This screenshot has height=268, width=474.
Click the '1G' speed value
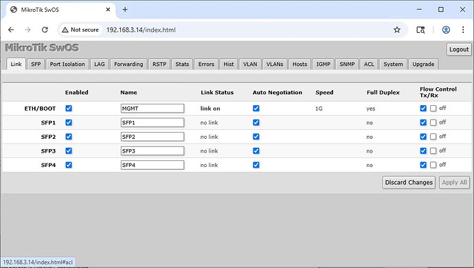[x=319, y=109]
